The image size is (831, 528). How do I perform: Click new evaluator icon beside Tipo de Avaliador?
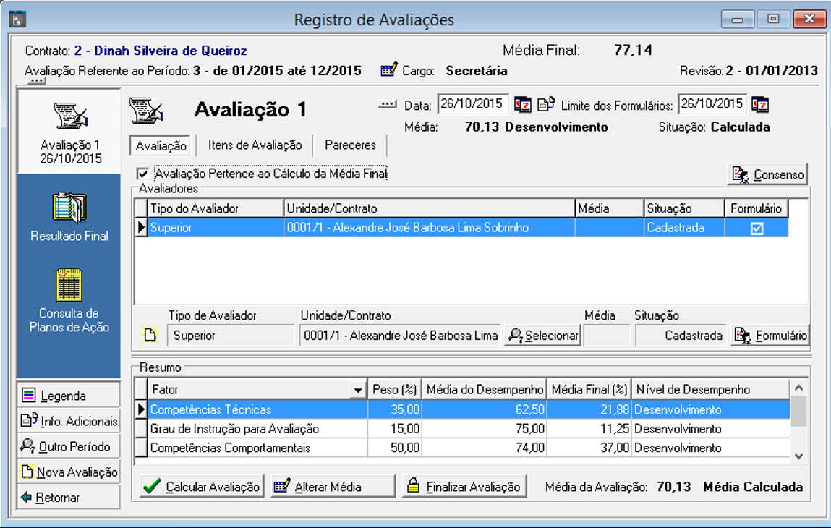[x=150, y=335]
